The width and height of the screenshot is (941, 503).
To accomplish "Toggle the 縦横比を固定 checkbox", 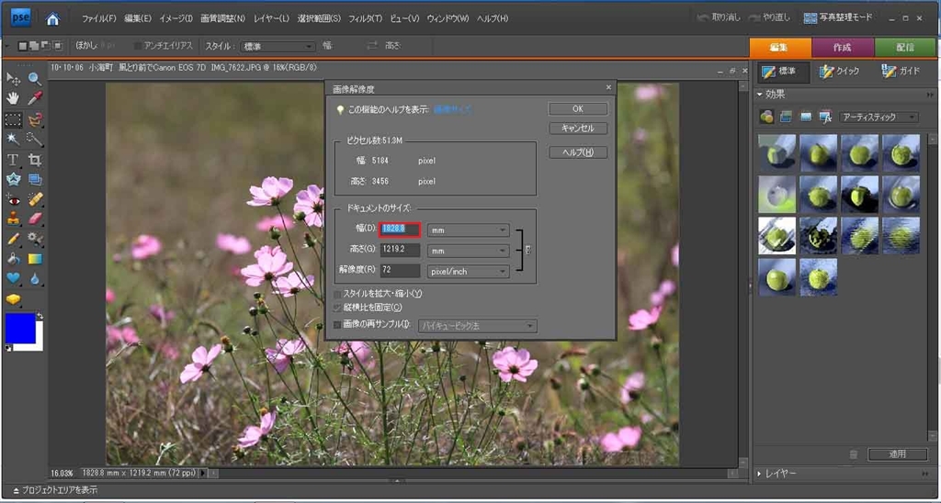I will tap(337, 307).
